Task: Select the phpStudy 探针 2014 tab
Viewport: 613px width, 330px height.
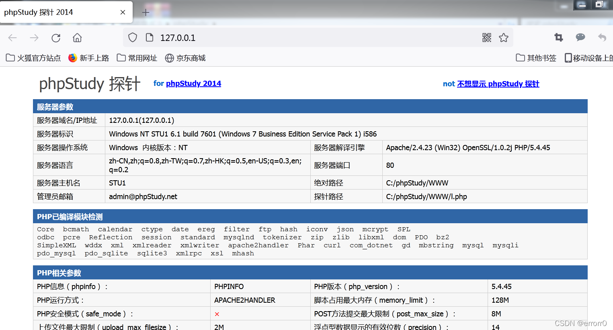Action: click(66, 12)
